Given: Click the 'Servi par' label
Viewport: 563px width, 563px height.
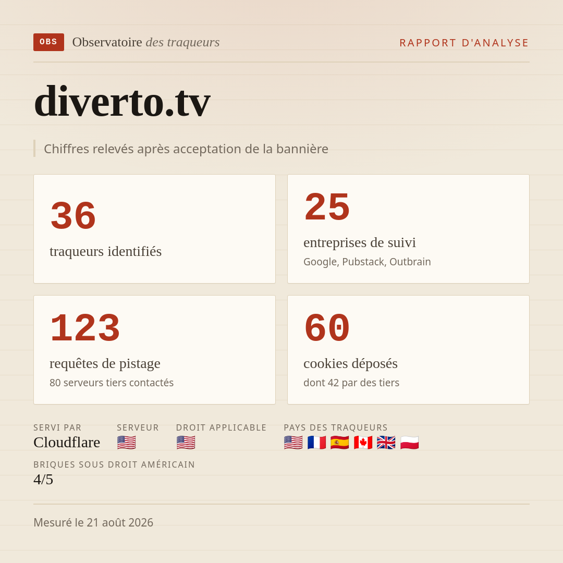Looking at the screenshot, I should (x=57, y=427).
